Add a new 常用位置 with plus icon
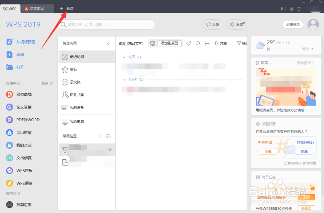The height and width of the screenshot is (213, 324). pos(100,136)
